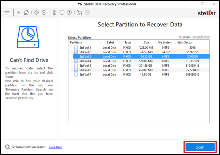Return to the Home screen icon

click(26, 13)
